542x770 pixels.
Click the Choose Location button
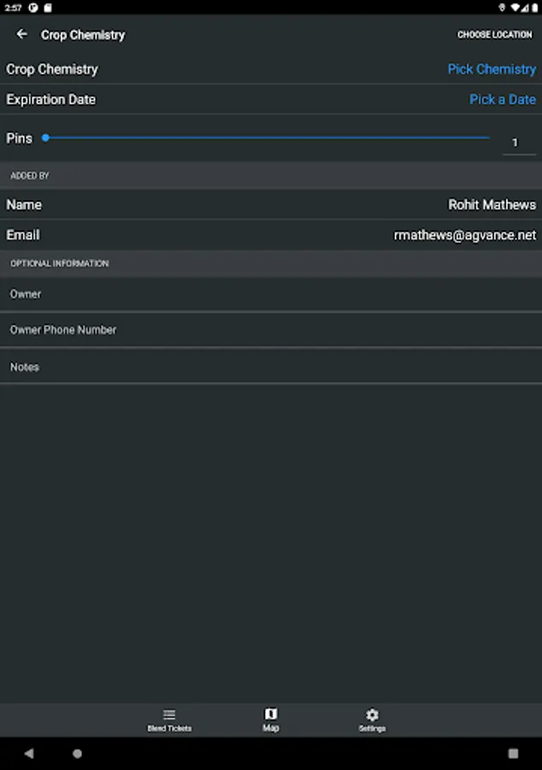tap(494, 35)
